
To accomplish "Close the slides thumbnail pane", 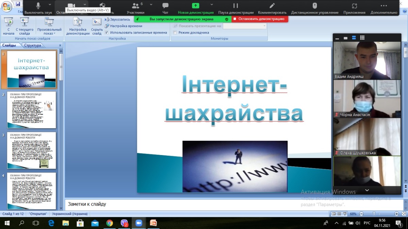I will pyautogui.click(x=60, y=45).
